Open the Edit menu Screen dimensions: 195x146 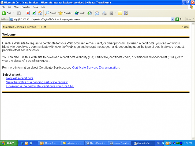pos(9,7)
